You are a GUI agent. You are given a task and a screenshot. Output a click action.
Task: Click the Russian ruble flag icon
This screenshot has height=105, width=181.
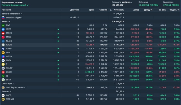[3, 18]
